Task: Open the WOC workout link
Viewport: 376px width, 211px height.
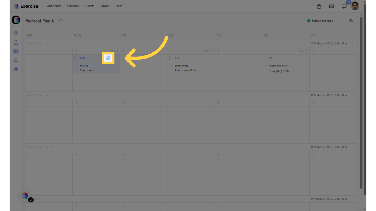Action: tap(272, 58)
